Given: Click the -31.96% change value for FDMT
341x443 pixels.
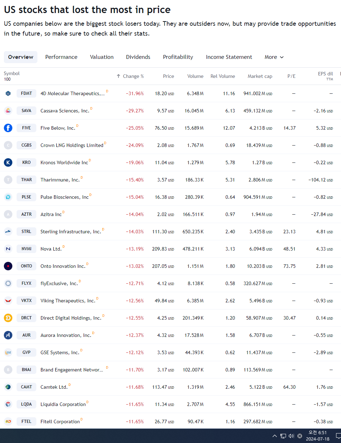Looking at the screenshot, I should [x=135, y=93].
